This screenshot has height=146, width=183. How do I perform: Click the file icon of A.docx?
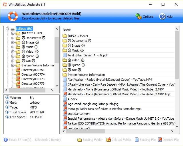pos(65,99)
